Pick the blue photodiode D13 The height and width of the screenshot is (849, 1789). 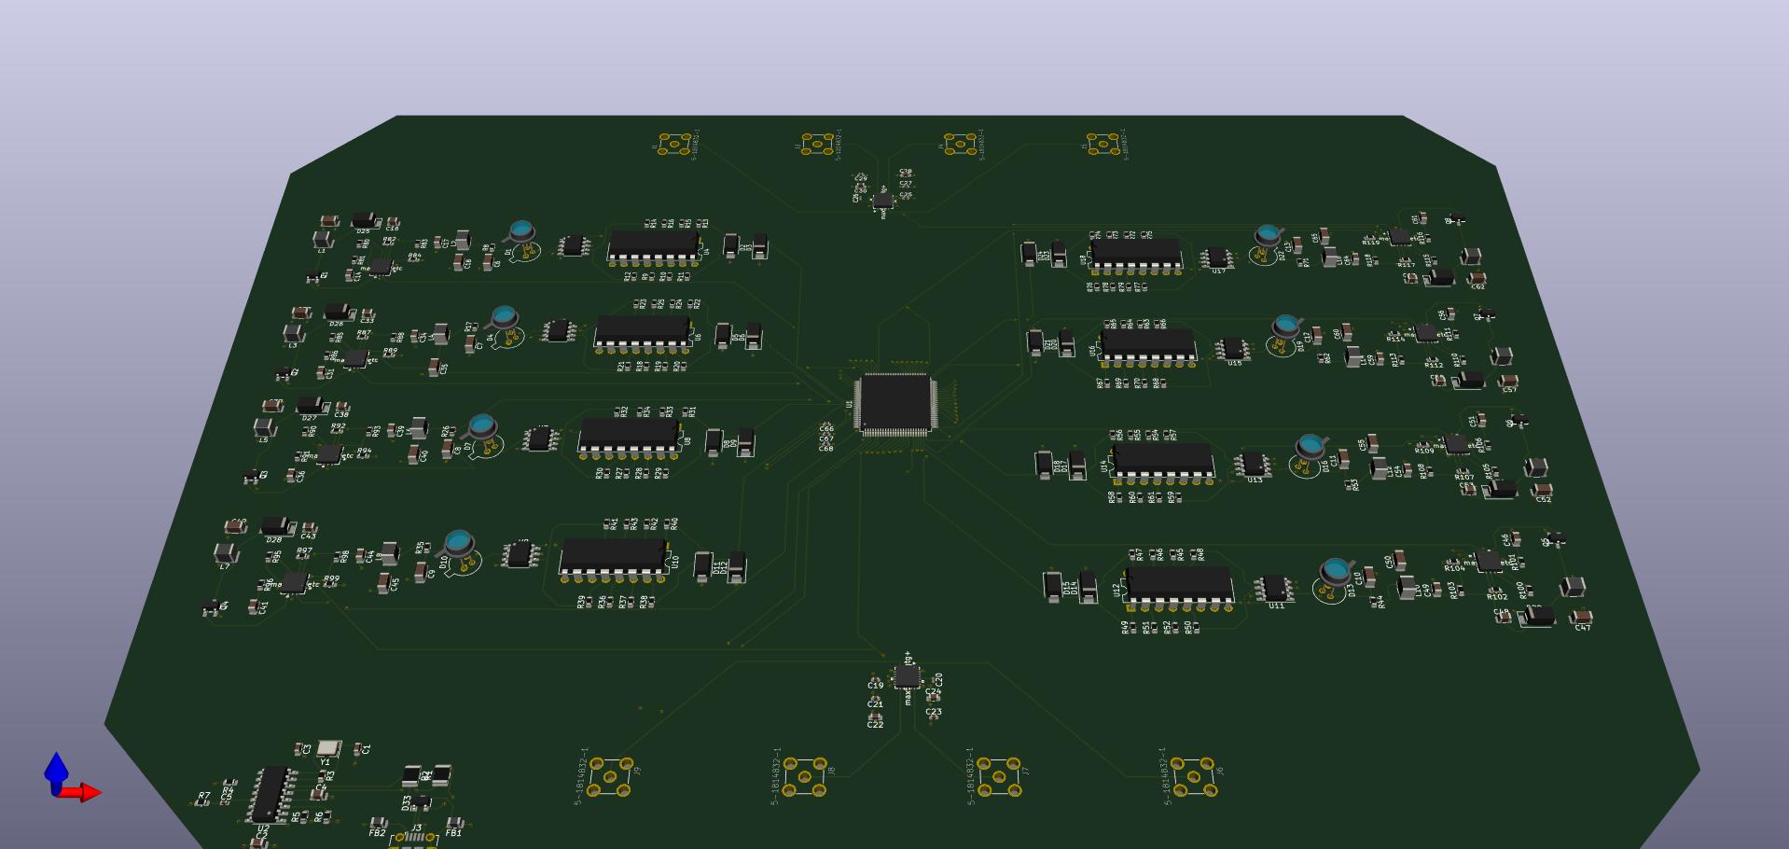(1336, 571)
